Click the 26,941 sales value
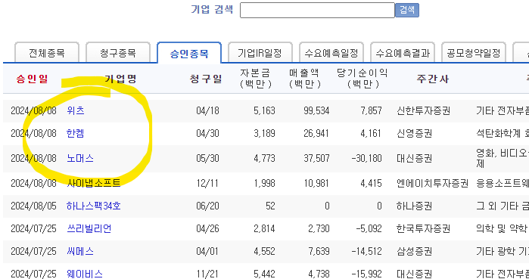The width and height of the screenshot is (529, 279). point(316,133)
